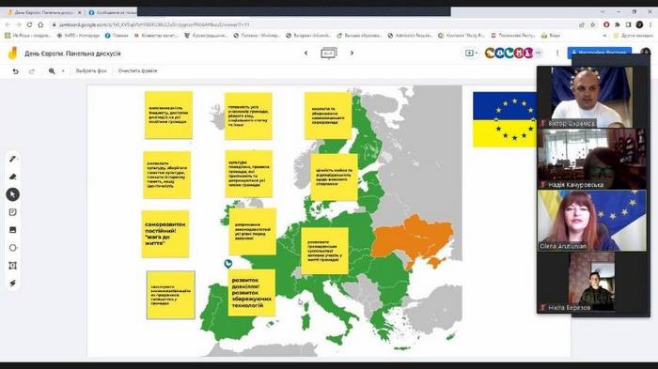Select the Pen tool in left toolbar

[x=12, y=159]
